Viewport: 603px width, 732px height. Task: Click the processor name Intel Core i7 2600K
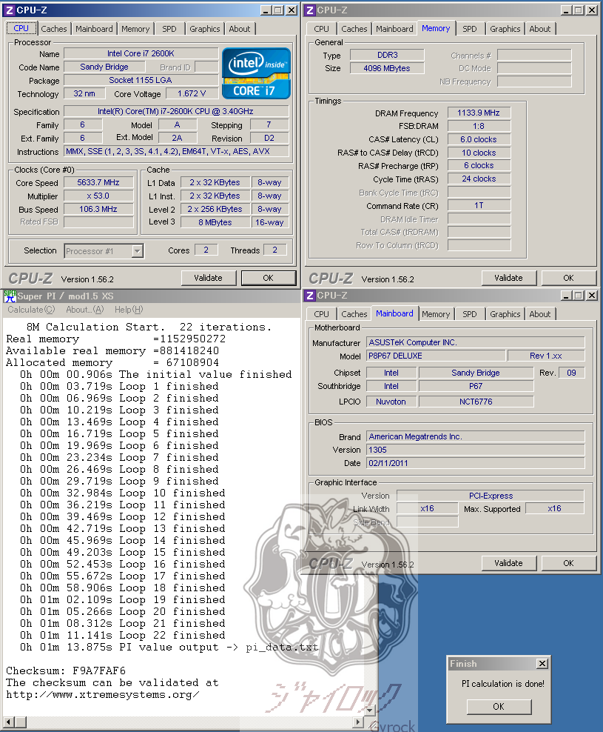point(141,53)
